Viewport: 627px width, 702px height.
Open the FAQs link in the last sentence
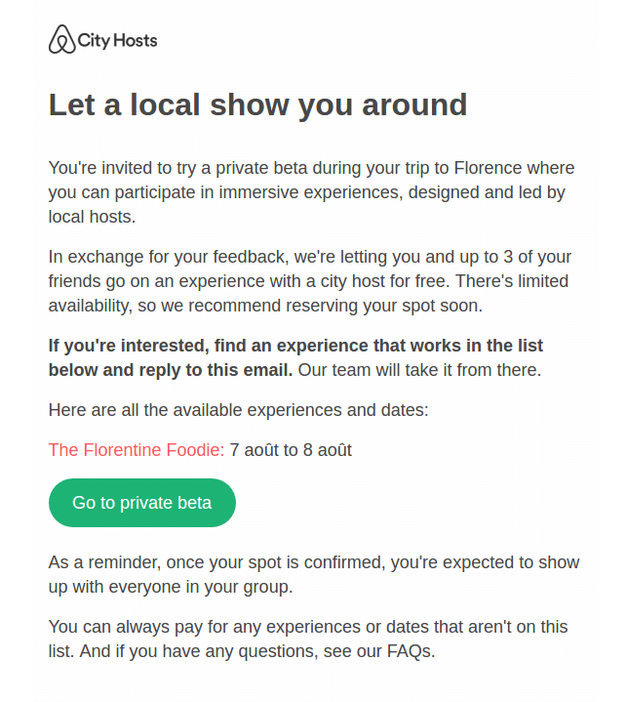[408, 651]
